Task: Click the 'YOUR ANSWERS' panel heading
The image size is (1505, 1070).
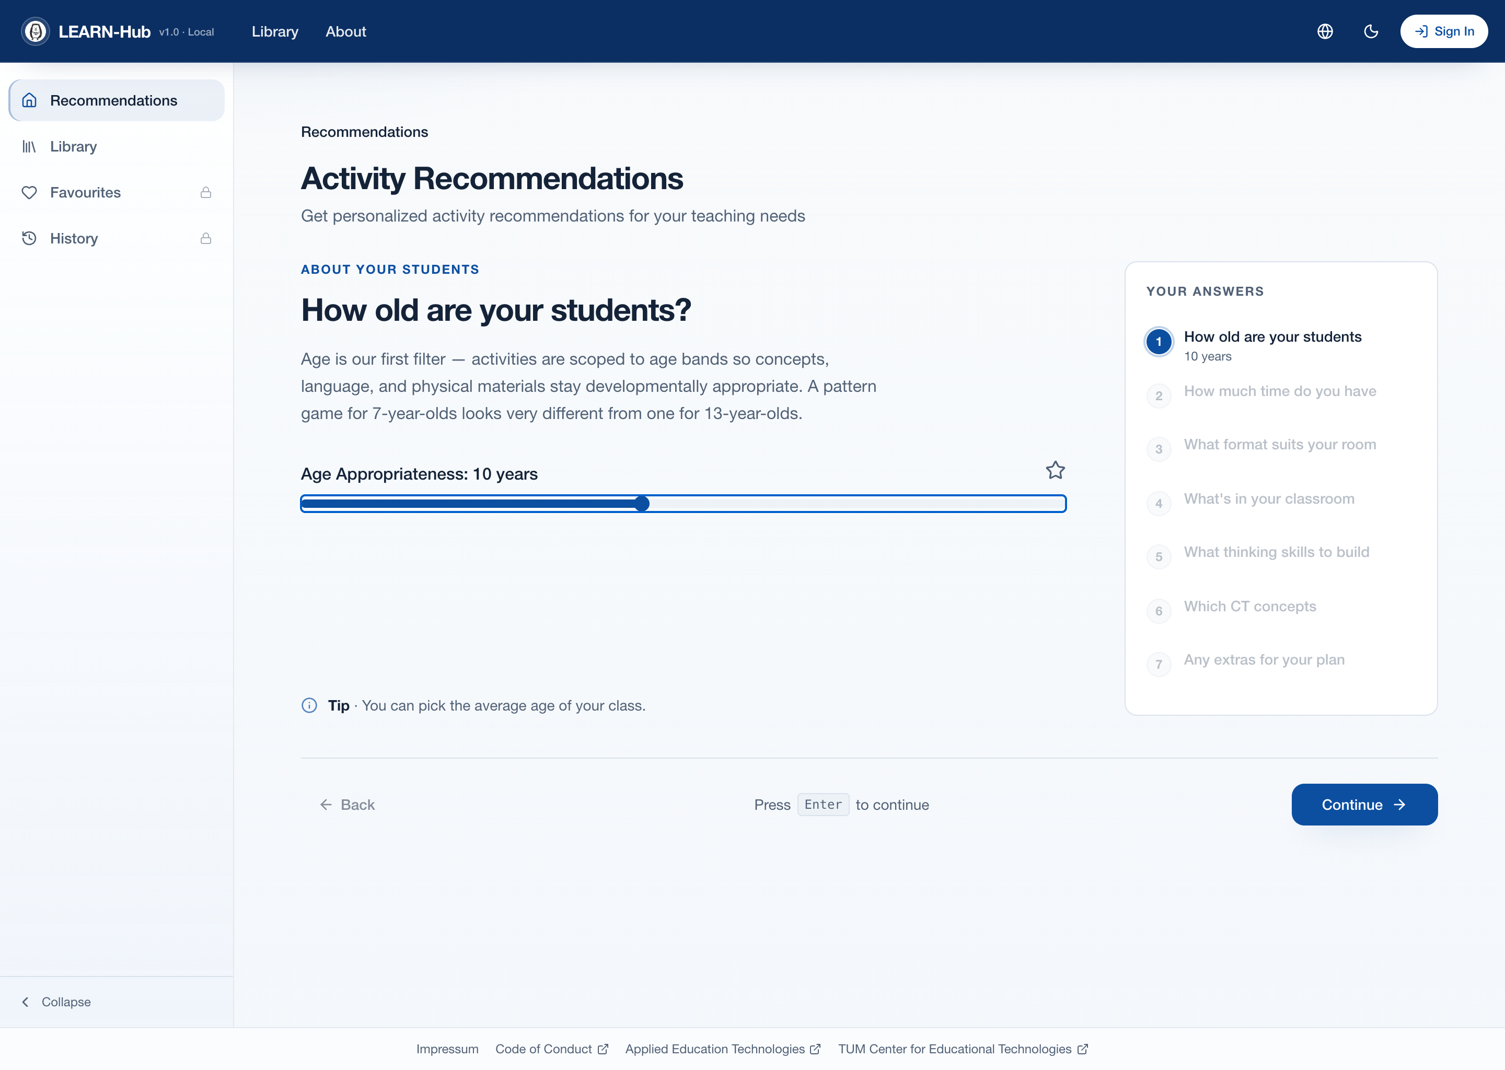Action: pyautogui.click(x=1205, y=291)
